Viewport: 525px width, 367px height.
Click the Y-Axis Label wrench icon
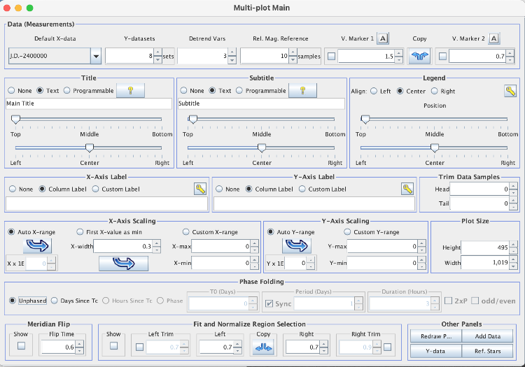pyautogui.click(x=407, y=189)
